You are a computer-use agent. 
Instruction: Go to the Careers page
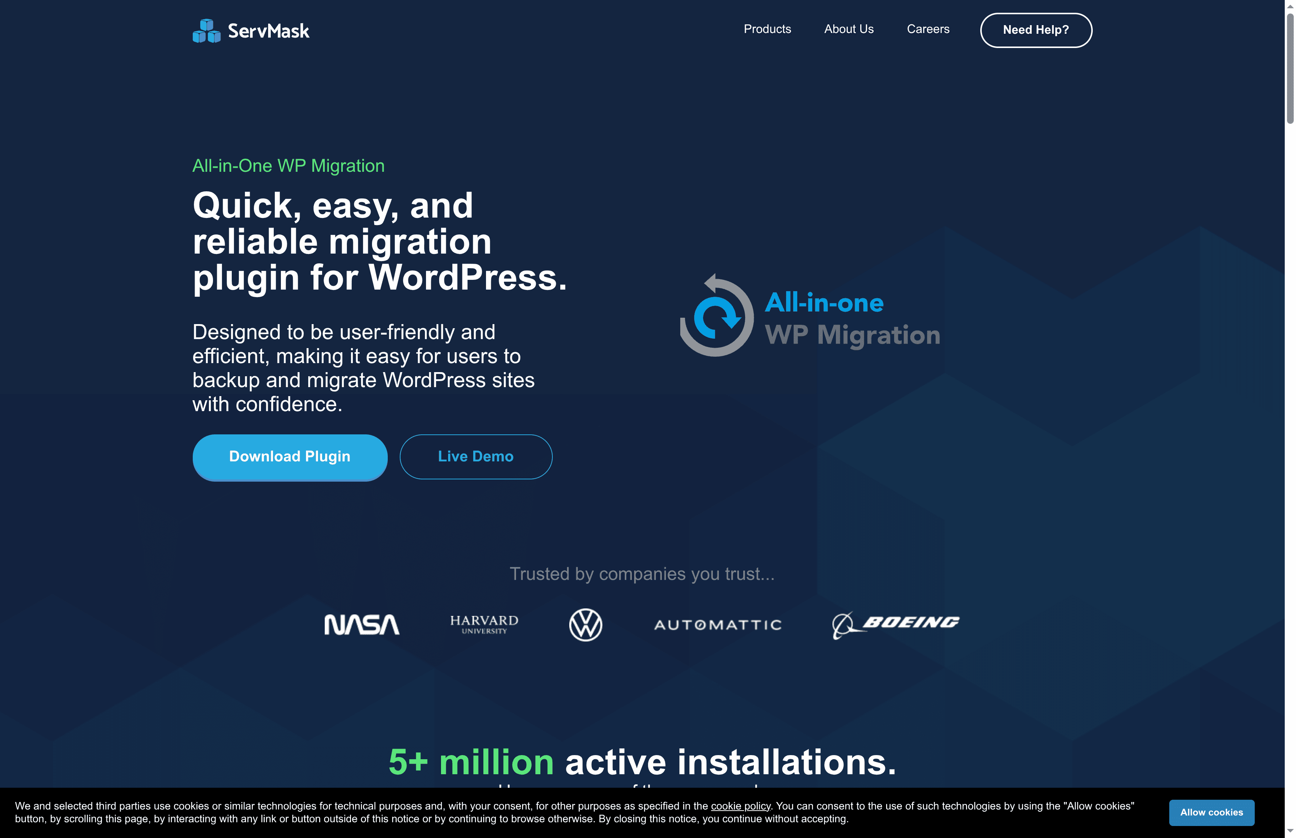pyautogui.click(x=928, y=29)
